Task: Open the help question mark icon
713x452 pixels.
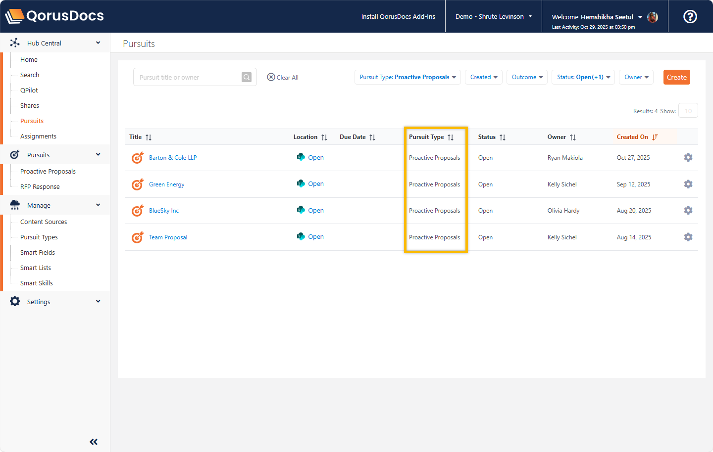Action: click(x=690, y=16)
